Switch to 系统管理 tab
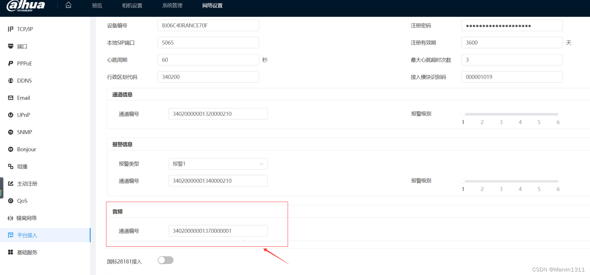590x275 pixels. (172, 6)
